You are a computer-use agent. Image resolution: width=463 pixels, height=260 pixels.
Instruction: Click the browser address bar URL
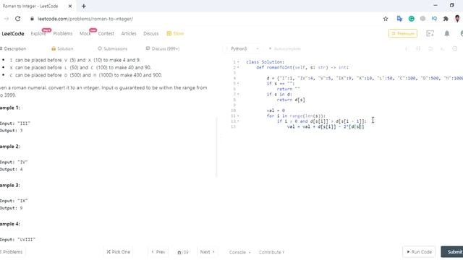coord(85,19)
